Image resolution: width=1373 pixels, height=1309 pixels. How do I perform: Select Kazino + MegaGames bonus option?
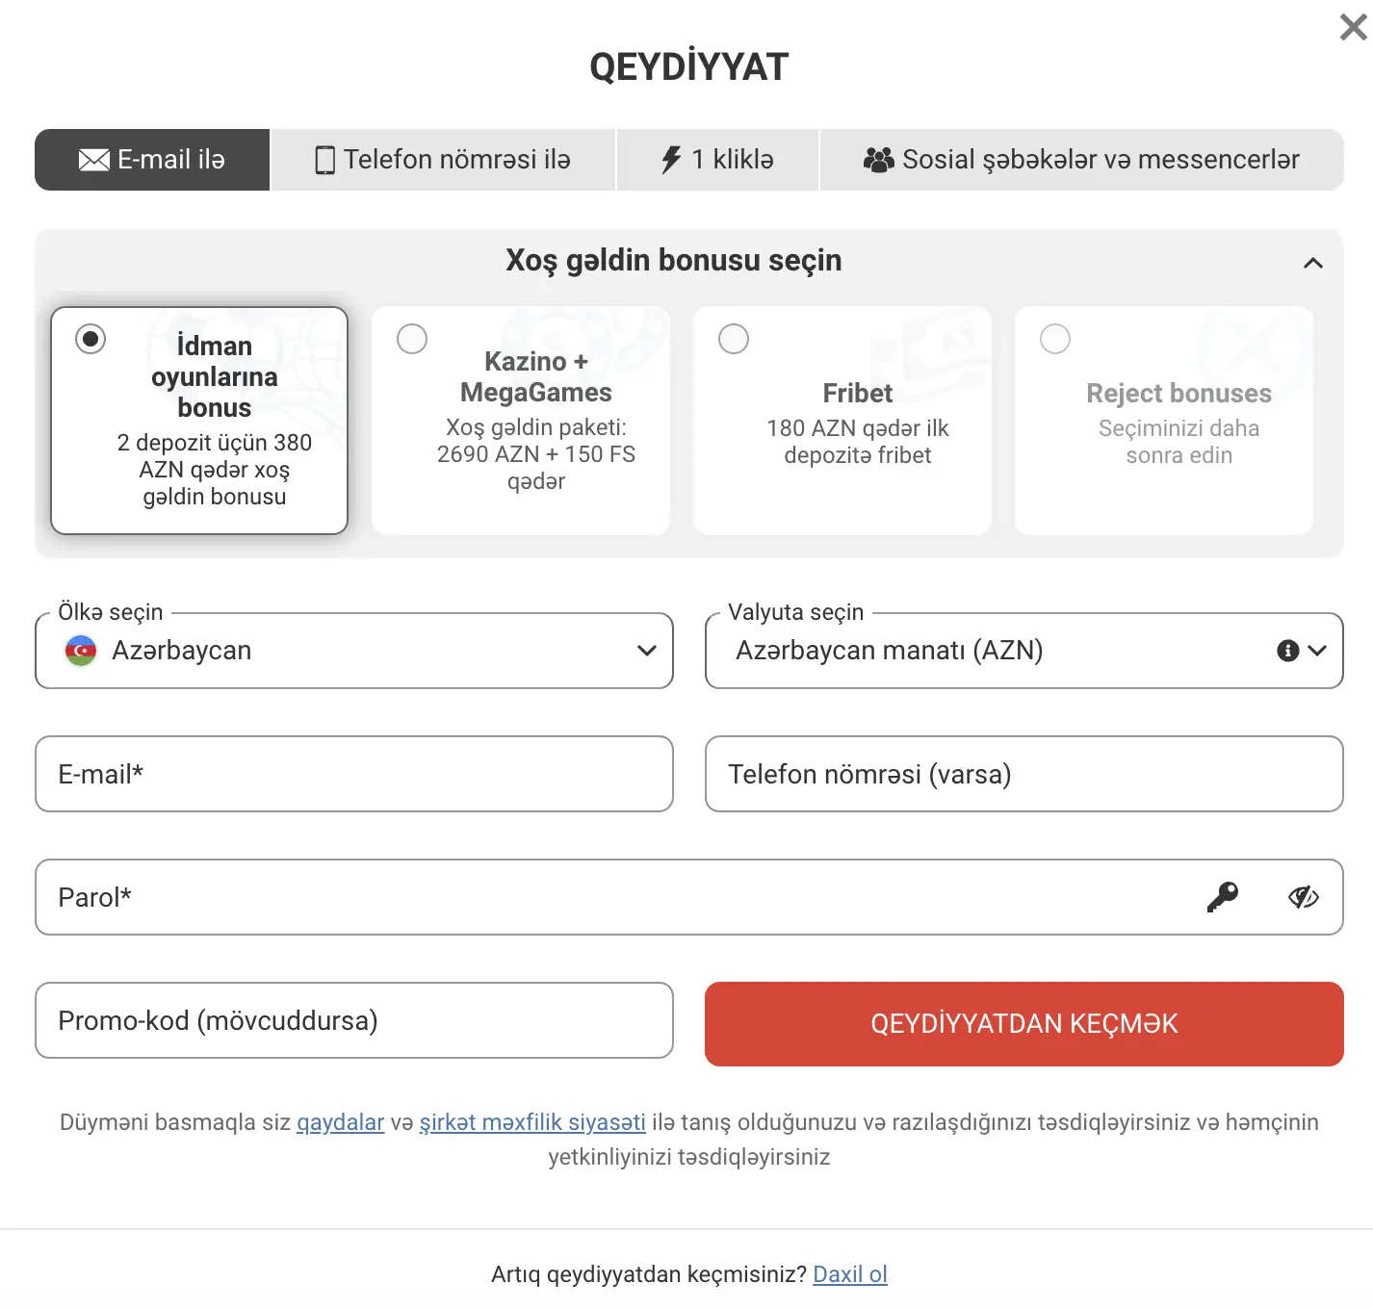tap(412, 339)
